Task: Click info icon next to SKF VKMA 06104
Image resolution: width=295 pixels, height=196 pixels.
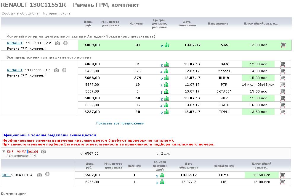Action: 47,174
